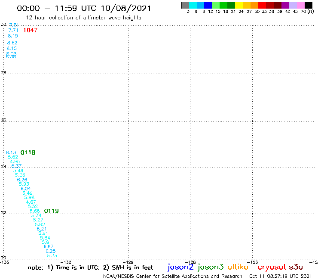Click the wave height value 8.62
The image size is (318, 280).
point(12,43)
